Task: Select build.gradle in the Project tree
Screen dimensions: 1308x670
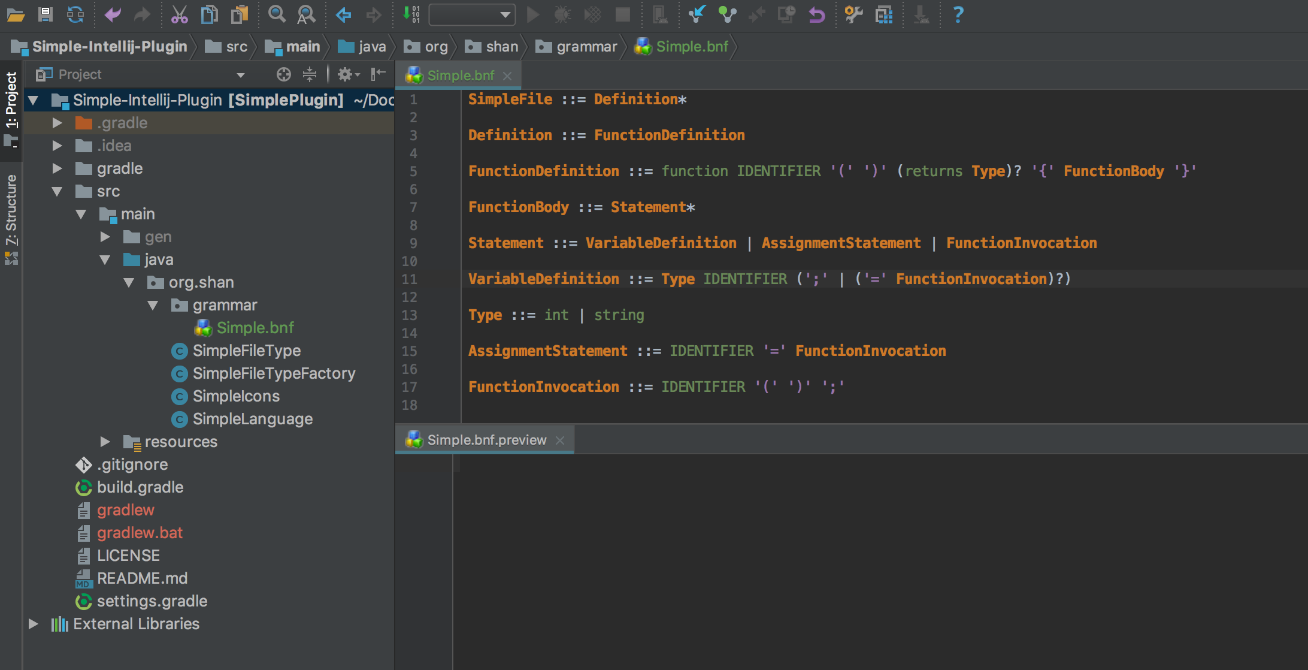Action: click(x=140, y=487)
